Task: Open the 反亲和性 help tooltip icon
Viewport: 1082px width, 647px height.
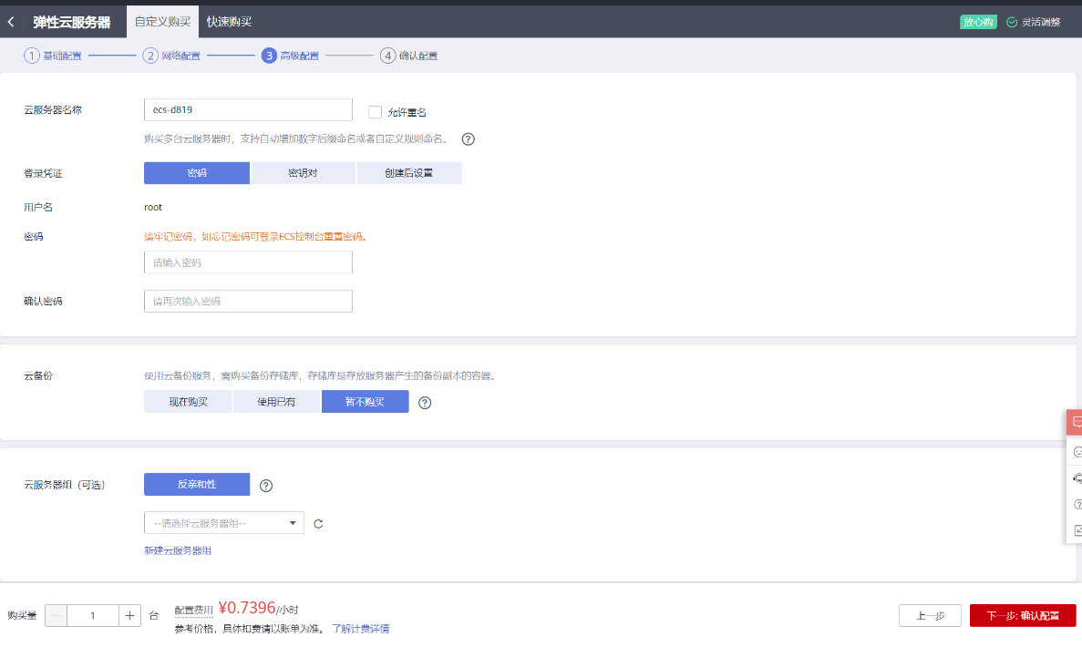Action: [265, 485]
